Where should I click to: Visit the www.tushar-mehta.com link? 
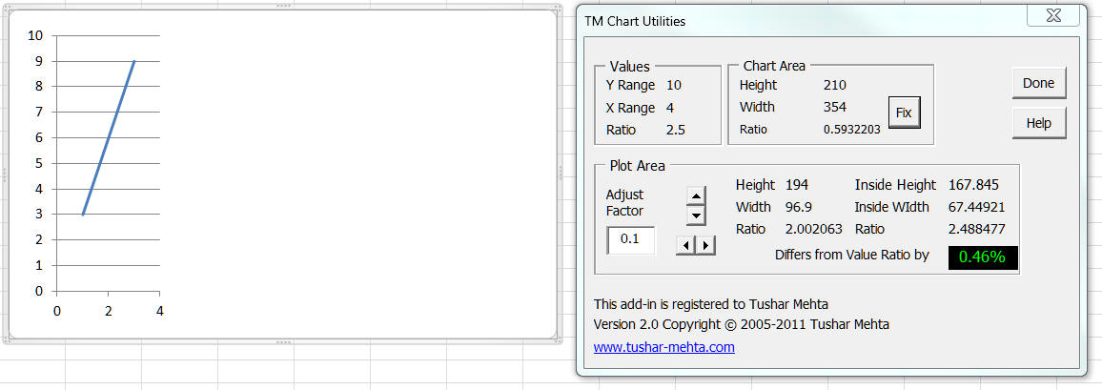[663, 347]
